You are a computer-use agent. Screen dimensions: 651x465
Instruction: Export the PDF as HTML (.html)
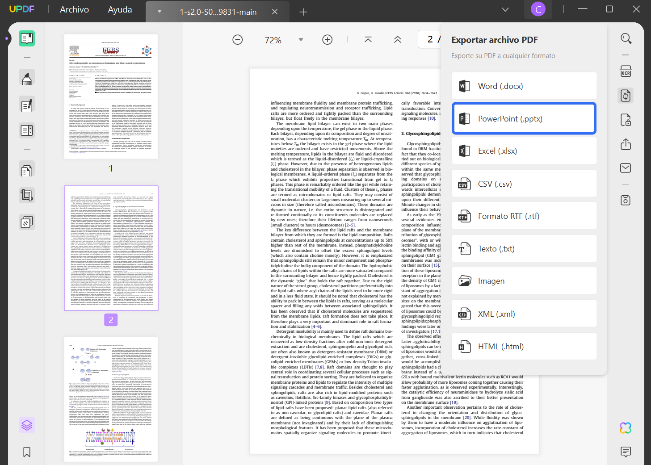[x=524, y=346]
